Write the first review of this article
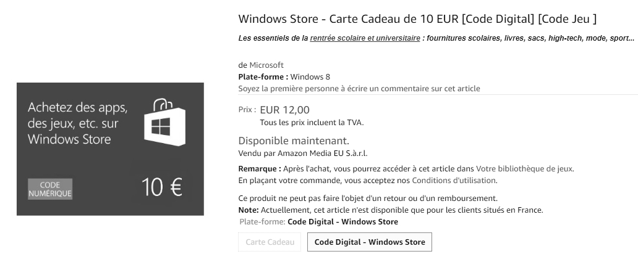 [359, 89]
